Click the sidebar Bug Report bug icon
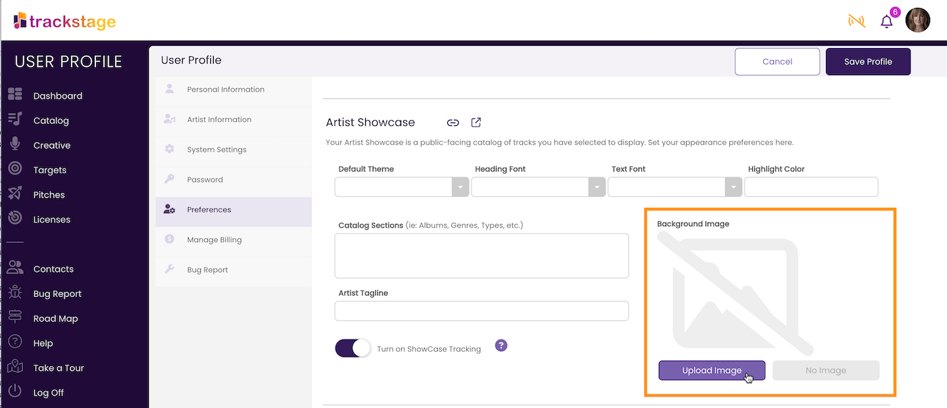Image resolution: width=947 pixels, height=408 pixels. [x=15, y=293]
